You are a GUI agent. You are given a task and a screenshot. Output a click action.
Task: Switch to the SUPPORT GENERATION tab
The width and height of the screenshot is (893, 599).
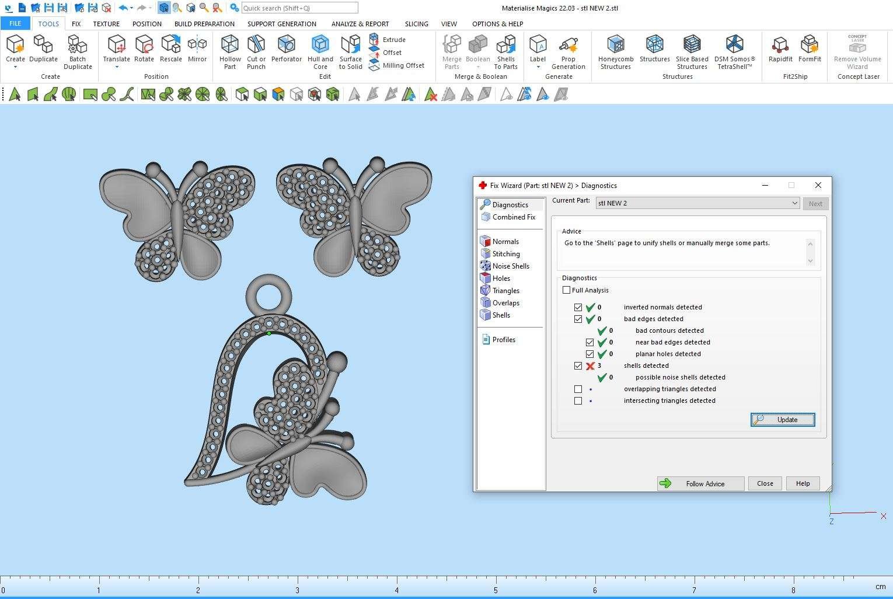281,24
